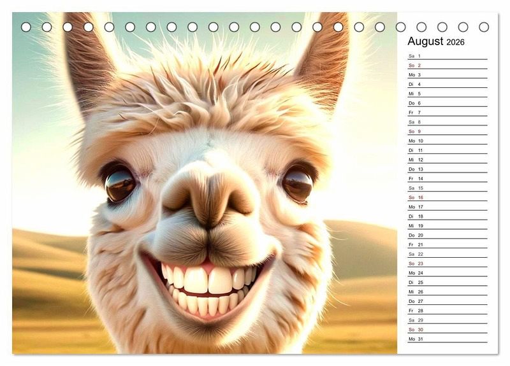Select the Fr 14 date row
This screenshot has width=510, height=366.
(x=447, y=179)
